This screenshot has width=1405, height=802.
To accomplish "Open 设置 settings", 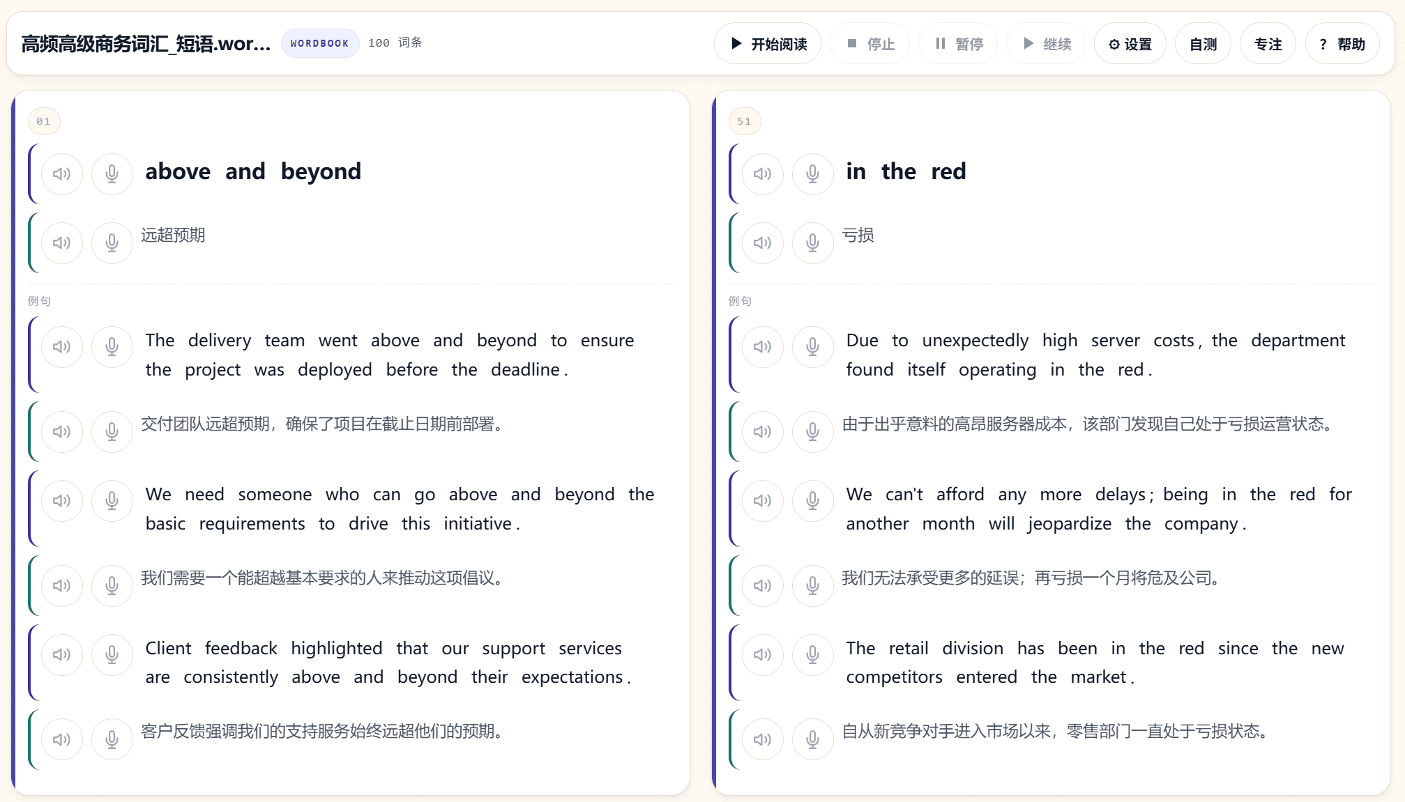I will pos(1130,44).
